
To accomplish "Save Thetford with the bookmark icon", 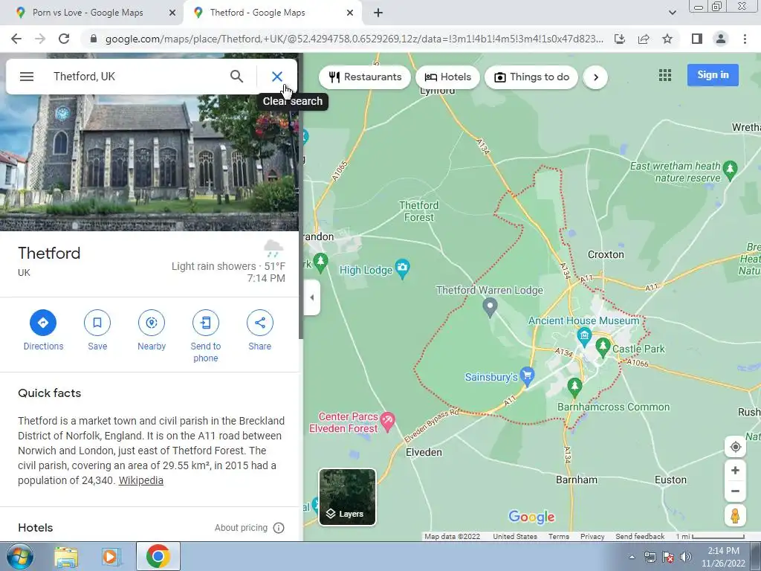I will [x=97, y=323].
